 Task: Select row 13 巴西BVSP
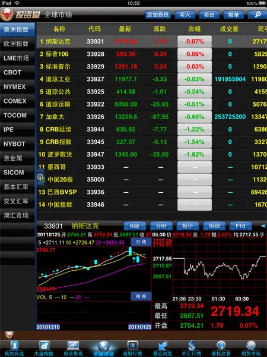pos(152,192)
